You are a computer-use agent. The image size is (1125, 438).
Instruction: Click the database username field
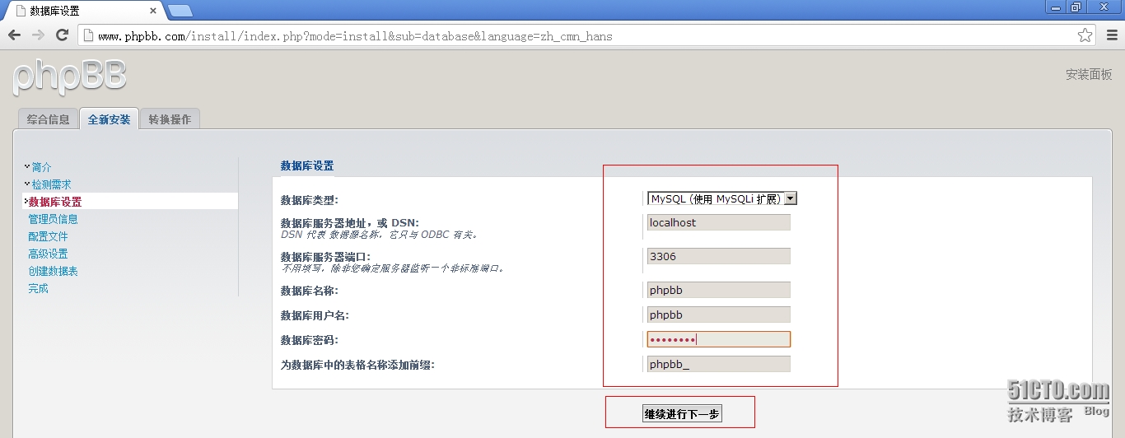click(718, 315)
